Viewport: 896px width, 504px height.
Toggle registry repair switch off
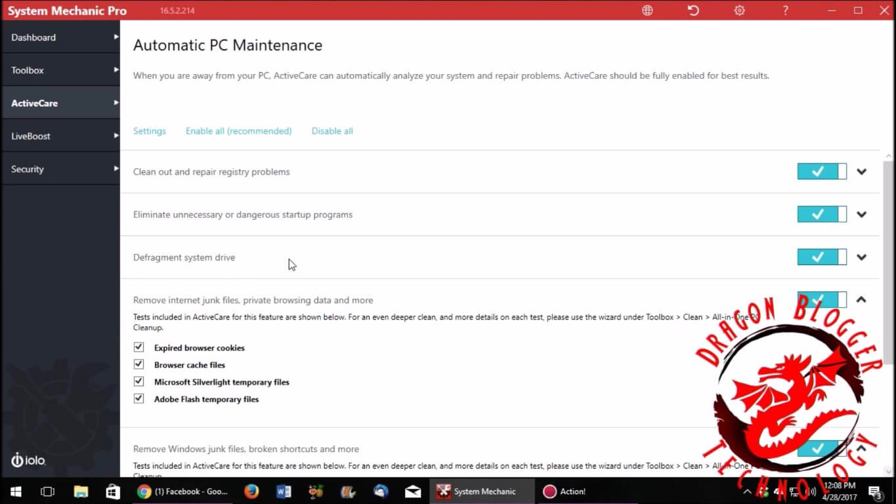(x=821, y=172)
